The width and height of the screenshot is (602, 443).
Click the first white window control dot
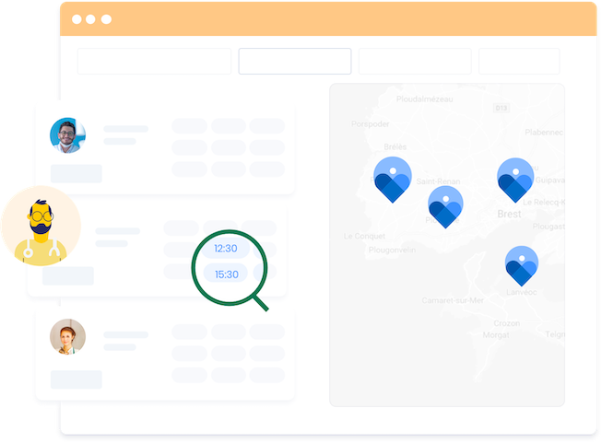coord(77,19)
